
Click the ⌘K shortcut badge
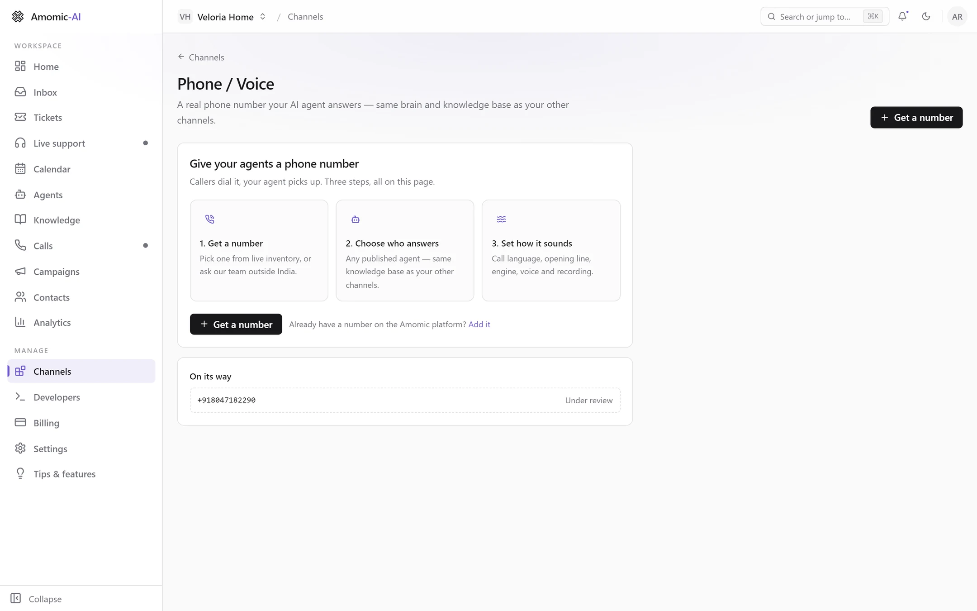pos(873,16)
